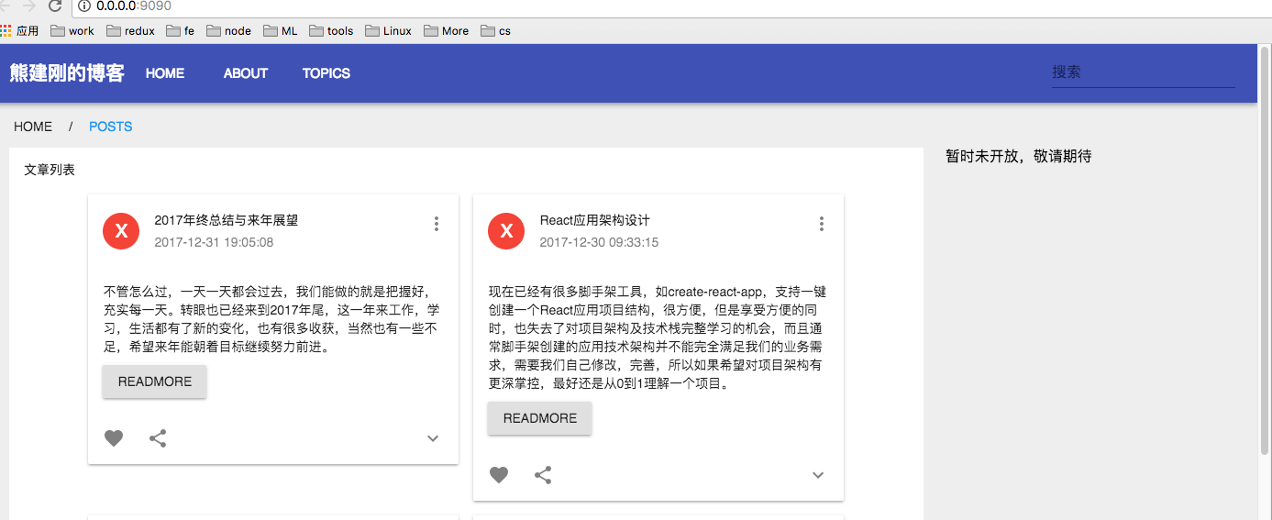Screen dimensions: 1272x520
Task: Share the React应用架构设计 post
Action: 543,475
